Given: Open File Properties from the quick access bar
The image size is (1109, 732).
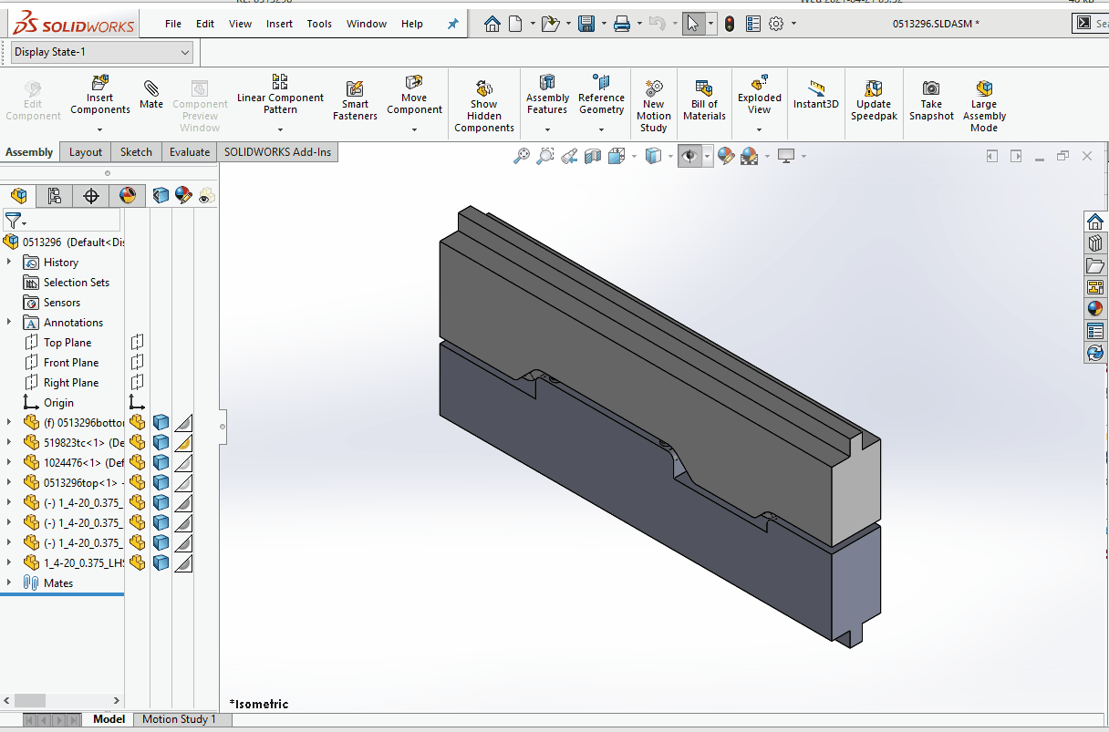Looking at the screenshot, I should tap(753, 24).
